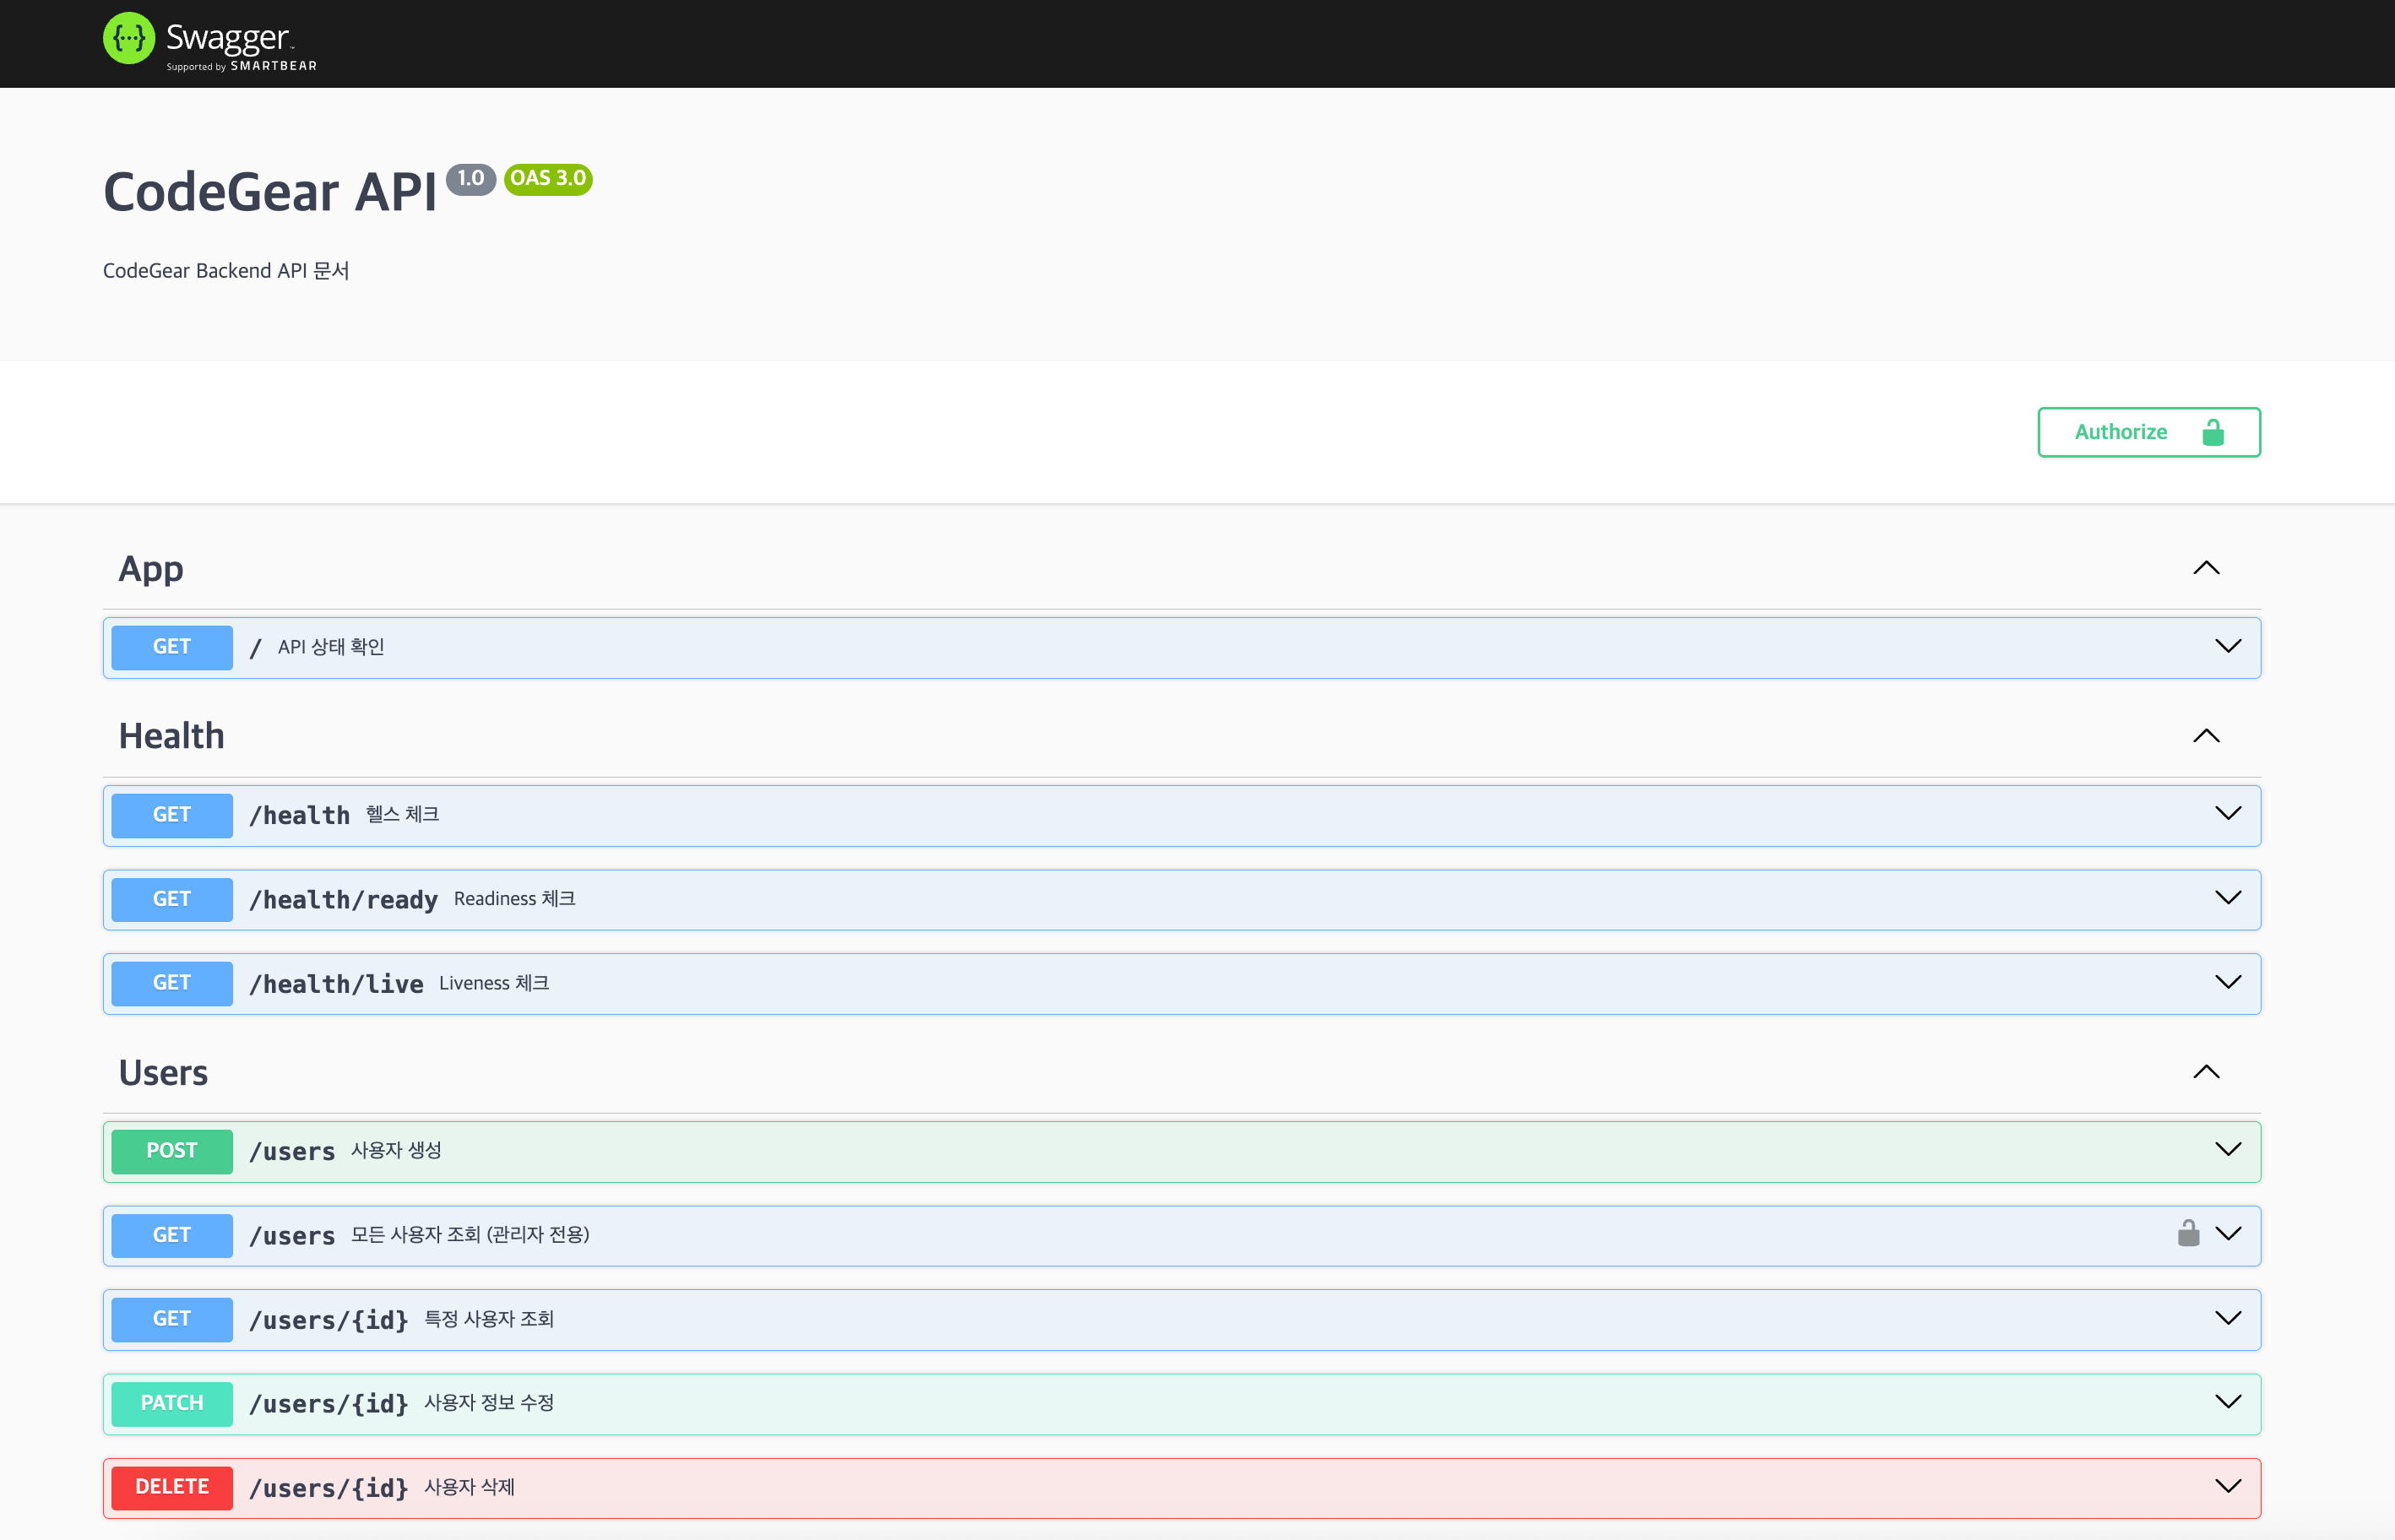Collapse the App section with the chevron
2395x1540 pixels.
(2206, 568)
